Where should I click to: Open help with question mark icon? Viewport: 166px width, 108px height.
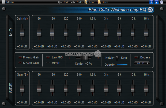[x=151, y=2]
